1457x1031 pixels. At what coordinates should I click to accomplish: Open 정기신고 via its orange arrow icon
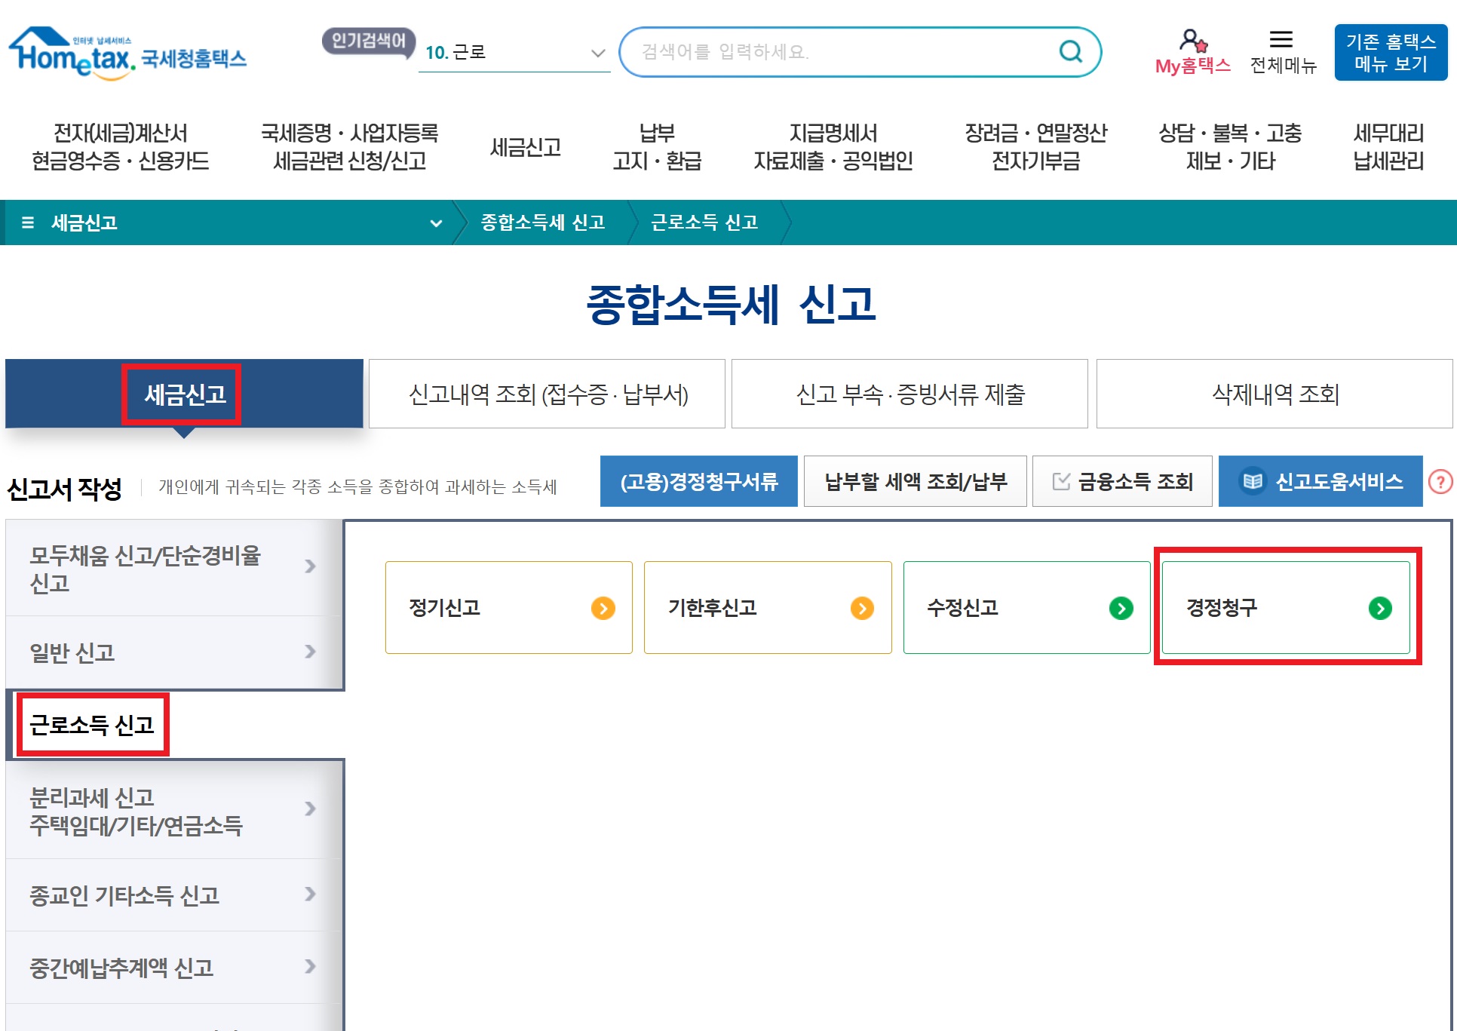click(x=603, y=609)
